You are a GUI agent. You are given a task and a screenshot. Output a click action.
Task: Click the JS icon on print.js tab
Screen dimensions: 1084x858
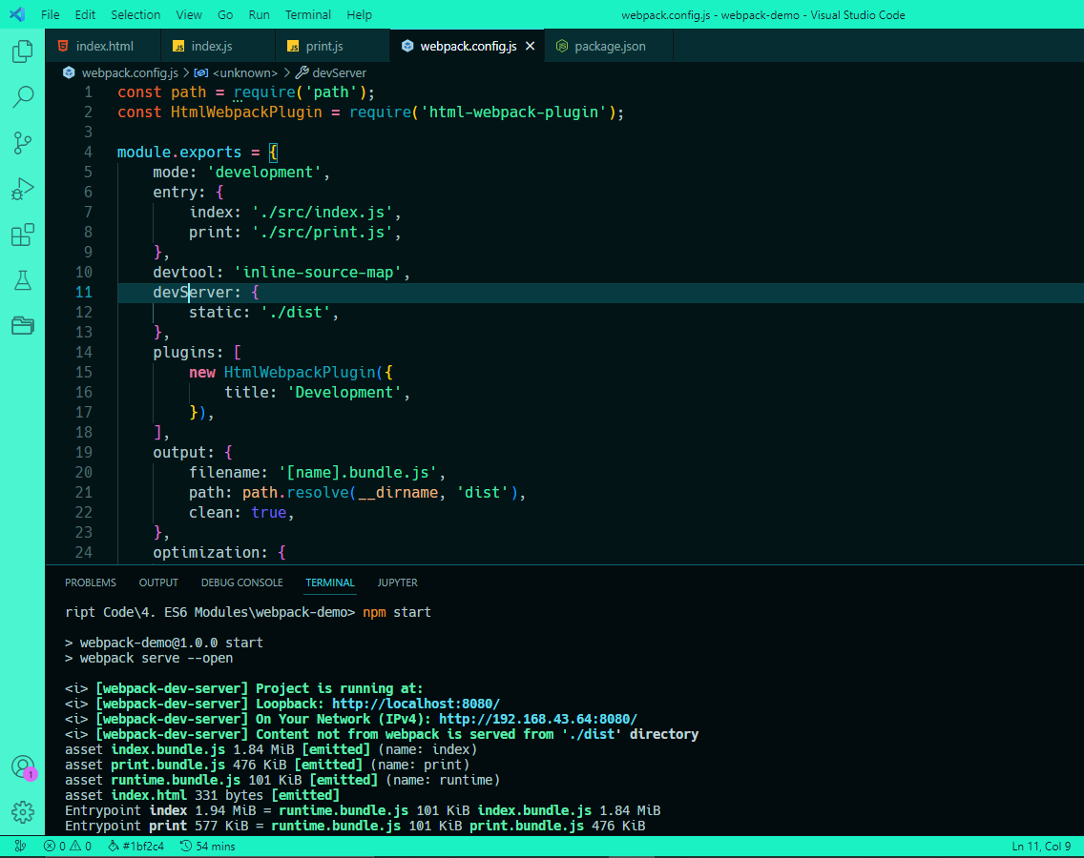pyautogui.click(x=293, y=47)
